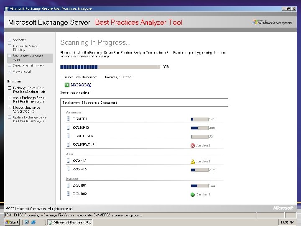This screenshot has height=226, width=301.
Task: Click the Microsoft logo in the footer
Action: pos(283,208)
